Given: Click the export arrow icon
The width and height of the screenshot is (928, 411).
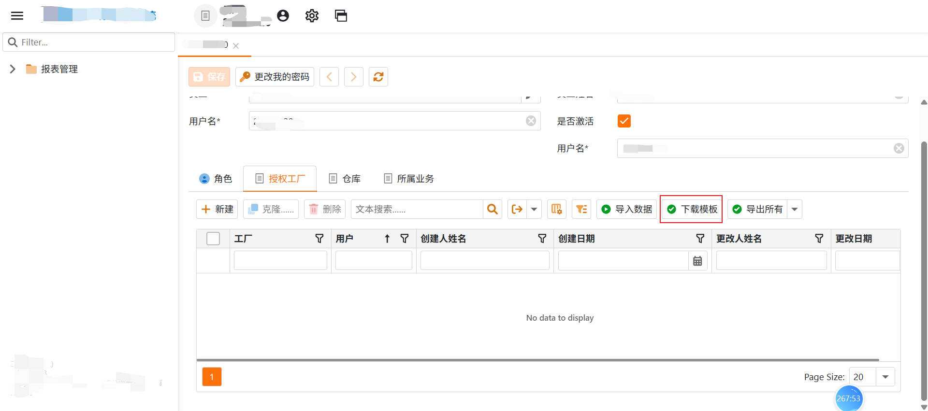Looking at the screenshot, I should pos(517,209).
